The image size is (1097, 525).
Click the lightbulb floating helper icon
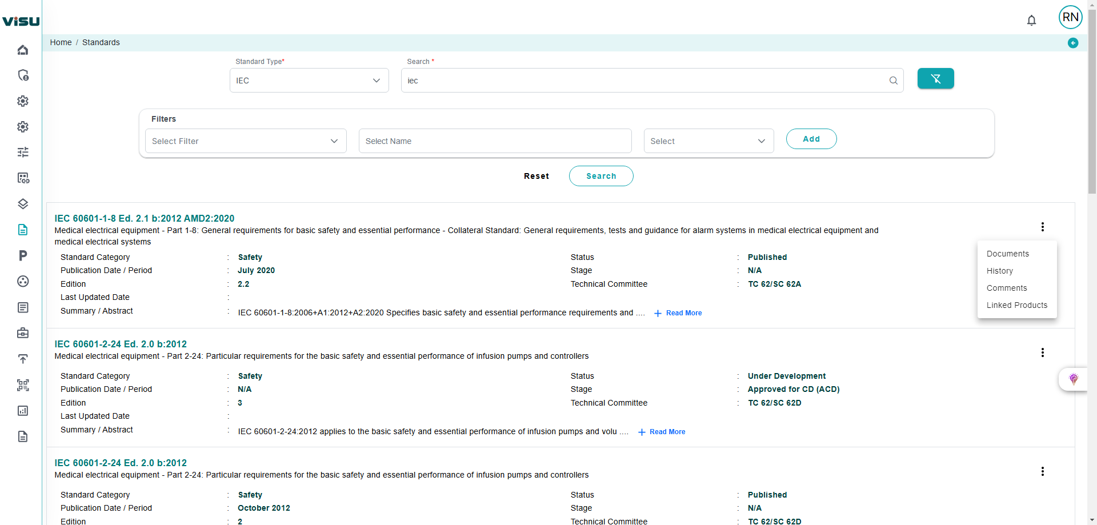(x=1073, y=379)
